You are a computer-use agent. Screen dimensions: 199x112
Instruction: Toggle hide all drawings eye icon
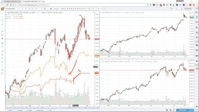click(x=2, y=62)
